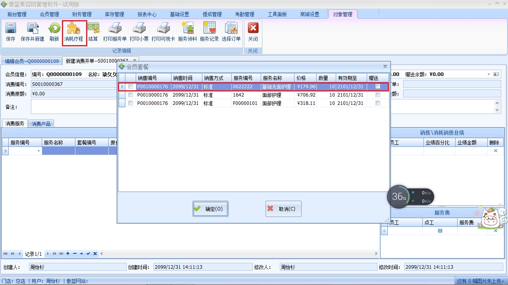Open the 服务编号 cell dropdown arrow
This screenshot has height=285, width=508.
click(x=38, y=151)
